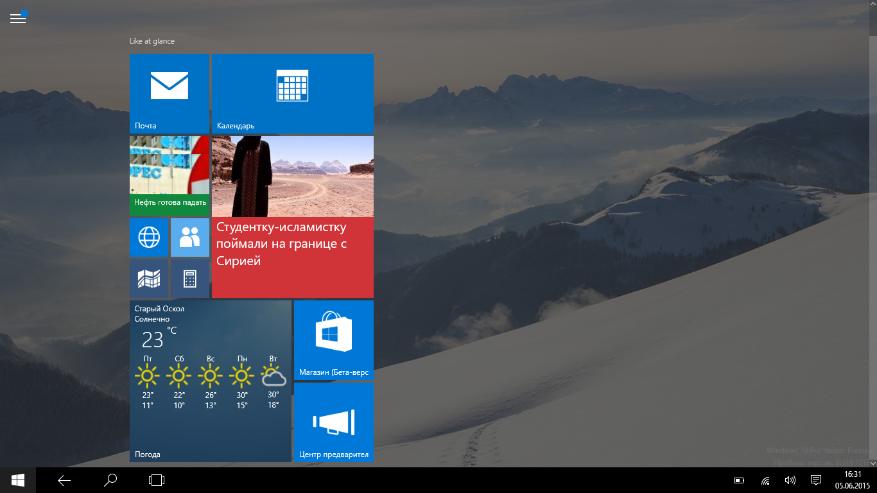Open the Центр предварител megaphone tile
The height and width of the screenshot is (493, 877).
click(333, 422)
